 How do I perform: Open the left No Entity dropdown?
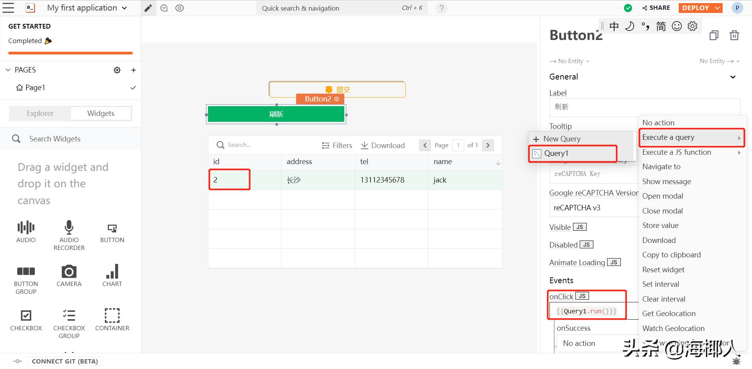click(x=569, y=61)
